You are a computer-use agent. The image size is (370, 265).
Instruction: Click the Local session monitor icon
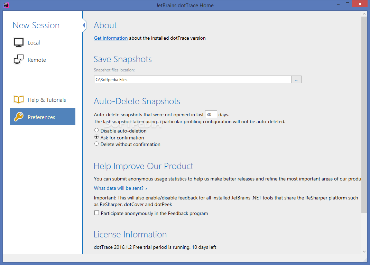[18, 42]
